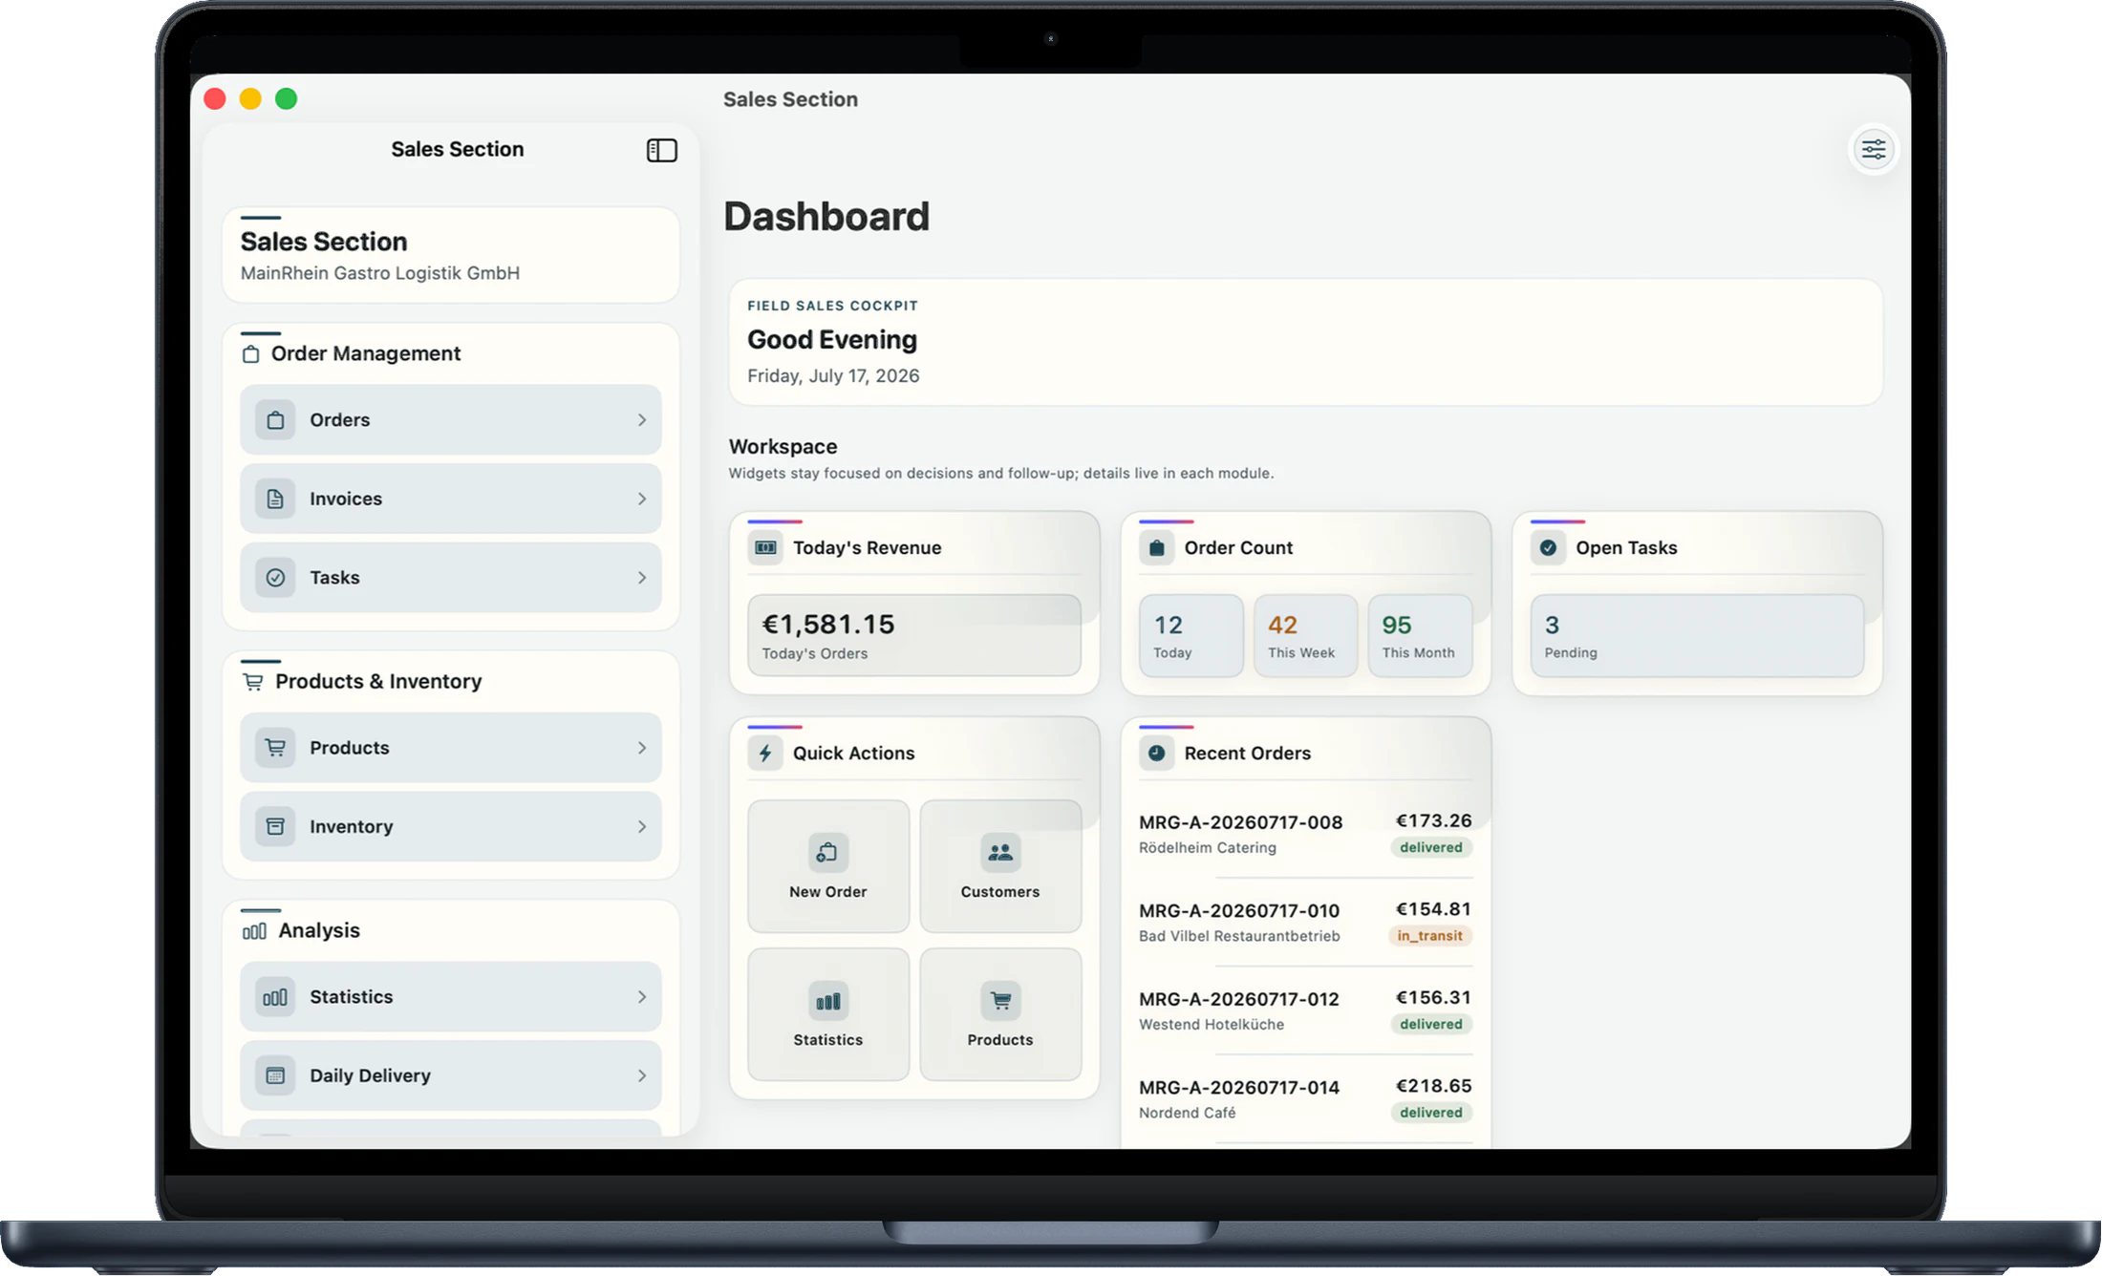Open order MRG-A-20260717-012
2102x1276 pixels.
[1305, 1010]
